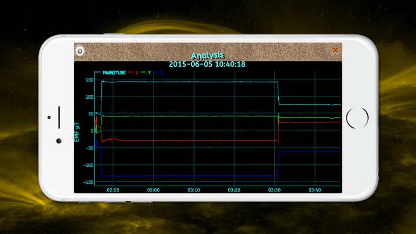Click the -150 value on Y axis

[88, 182]
